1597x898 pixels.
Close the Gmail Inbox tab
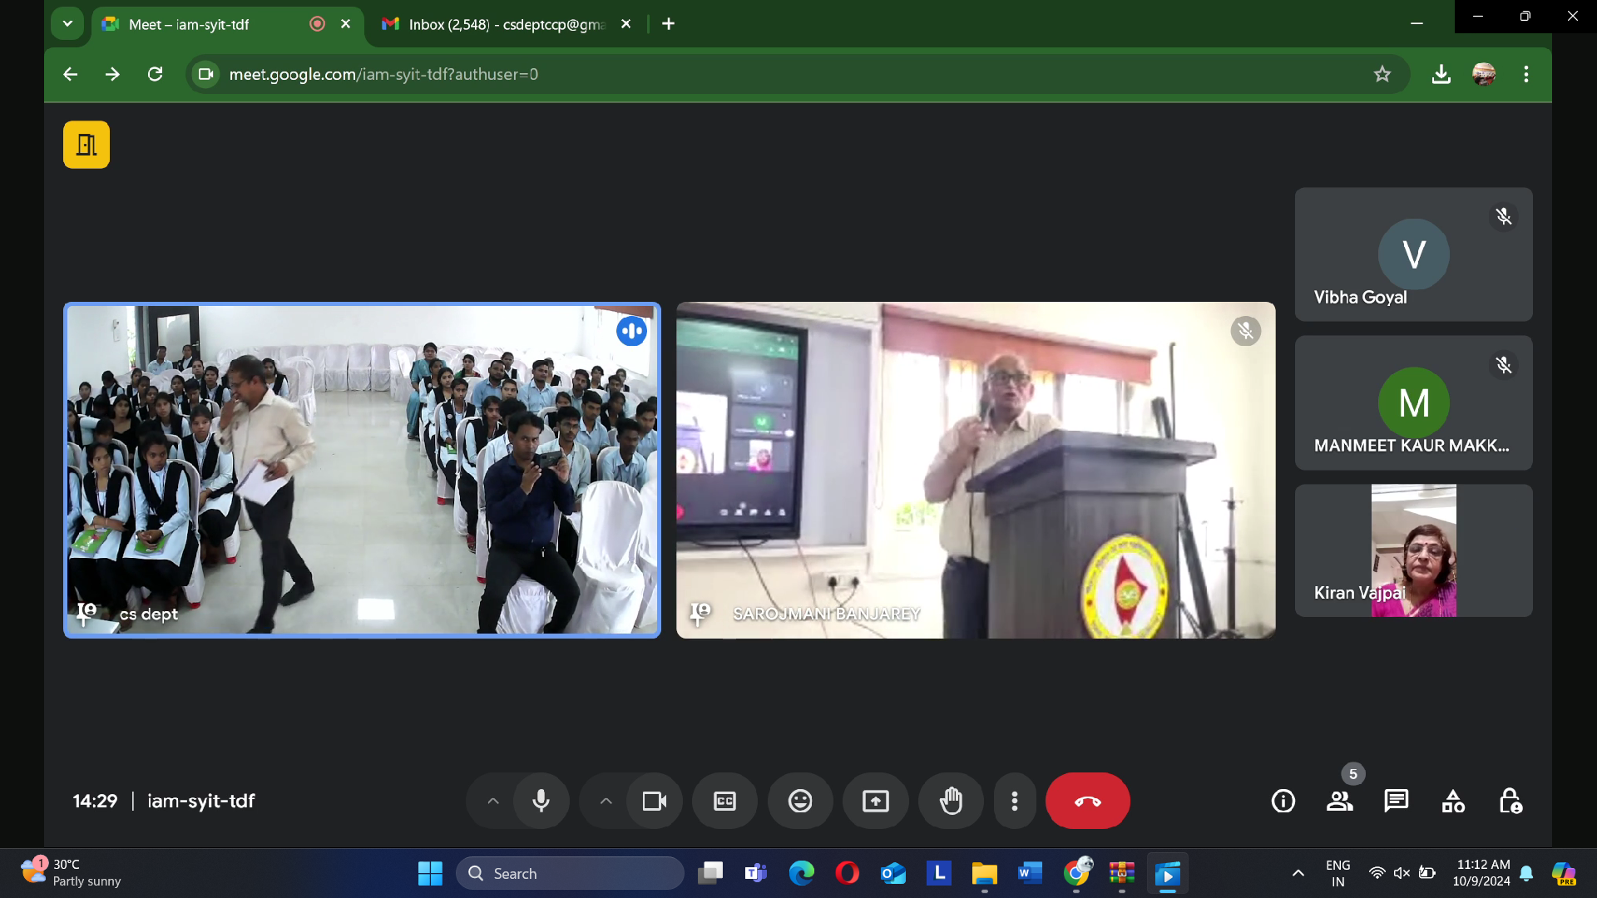click(x=626, y=24)
